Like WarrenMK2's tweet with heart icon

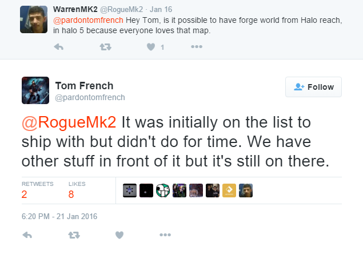[151, 47]
